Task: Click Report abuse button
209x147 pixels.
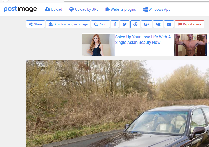Action: 190,24
